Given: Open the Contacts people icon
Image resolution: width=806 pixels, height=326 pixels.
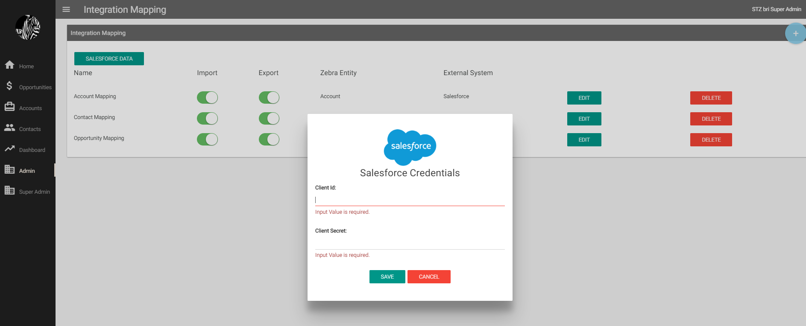Looking at the screenshot, I should (x=9, y=128).
